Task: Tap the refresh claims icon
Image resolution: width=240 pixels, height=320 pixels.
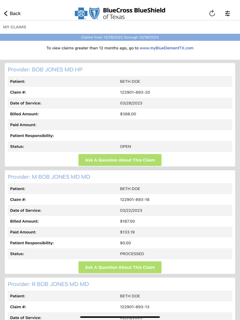Action: [212, 13]
